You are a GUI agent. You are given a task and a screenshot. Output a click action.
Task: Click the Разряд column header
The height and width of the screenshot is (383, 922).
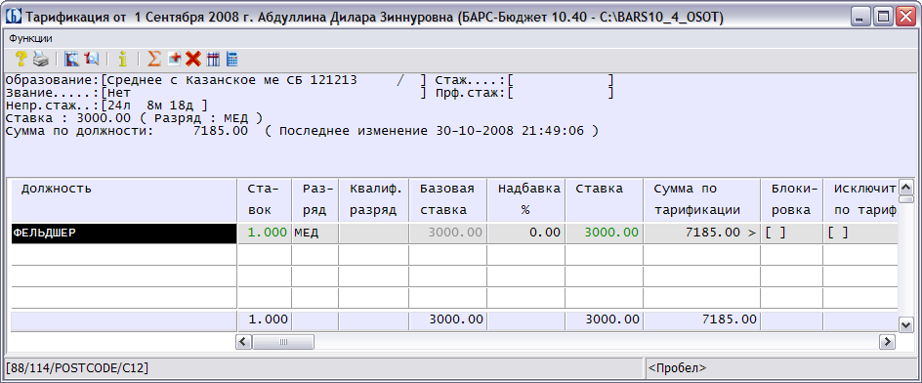315,200
